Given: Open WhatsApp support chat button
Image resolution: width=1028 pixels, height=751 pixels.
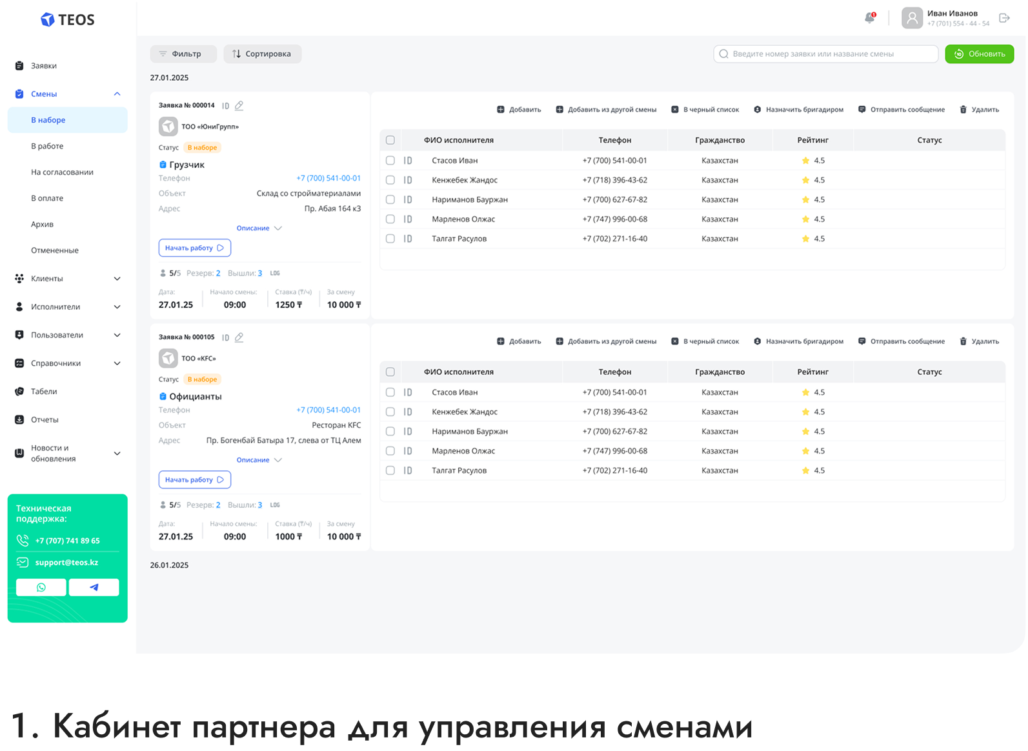Looking at the screenshot, I should [41, 587].
